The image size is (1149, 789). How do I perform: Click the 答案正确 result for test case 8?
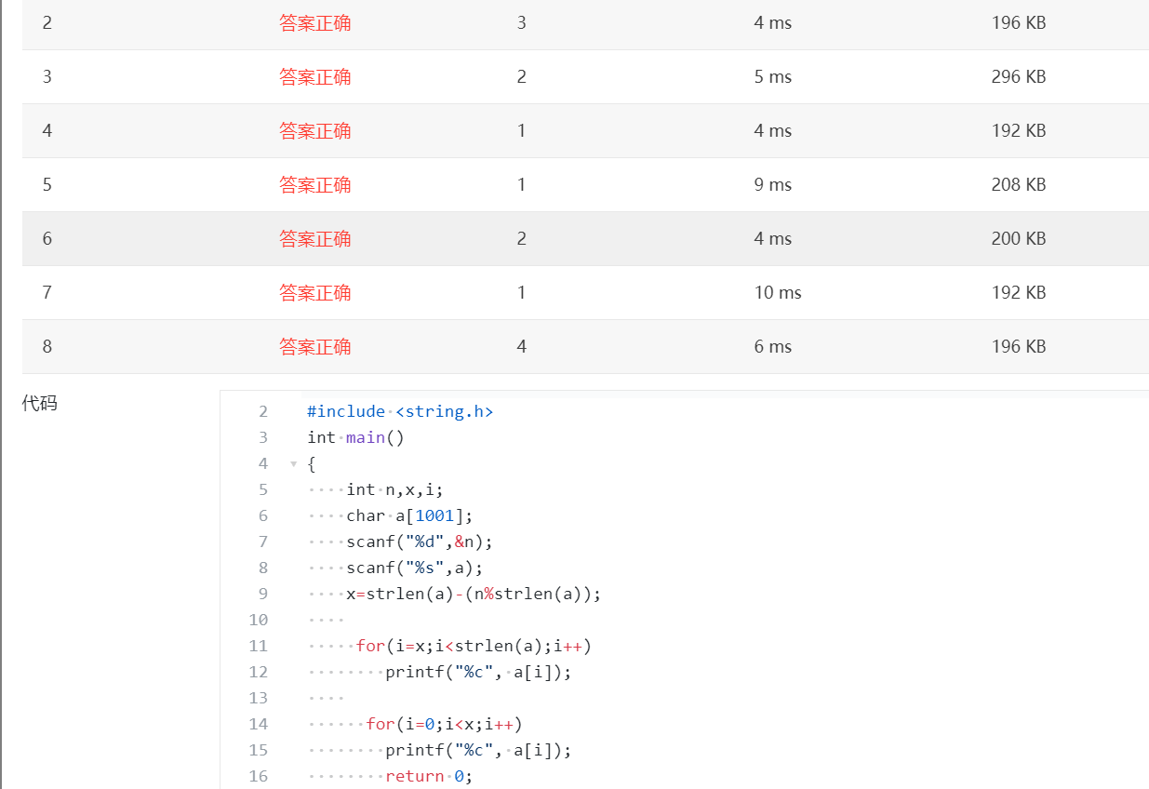click(x=314, y=347)
